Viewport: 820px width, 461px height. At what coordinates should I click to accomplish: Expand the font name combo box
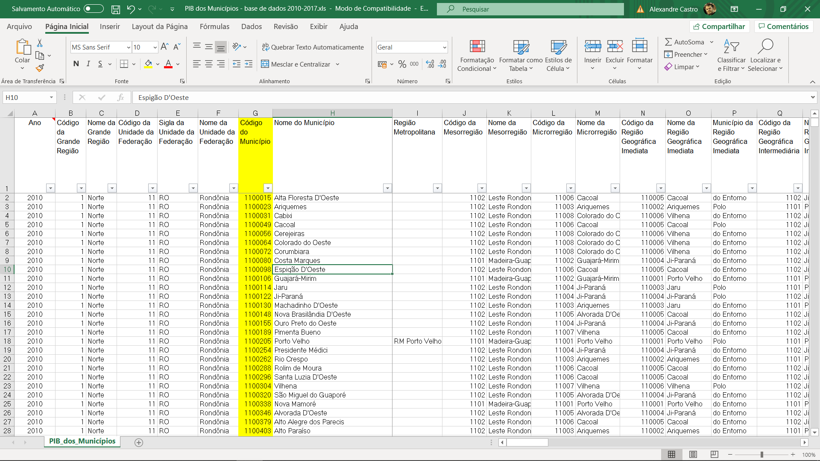pos(129,47)
